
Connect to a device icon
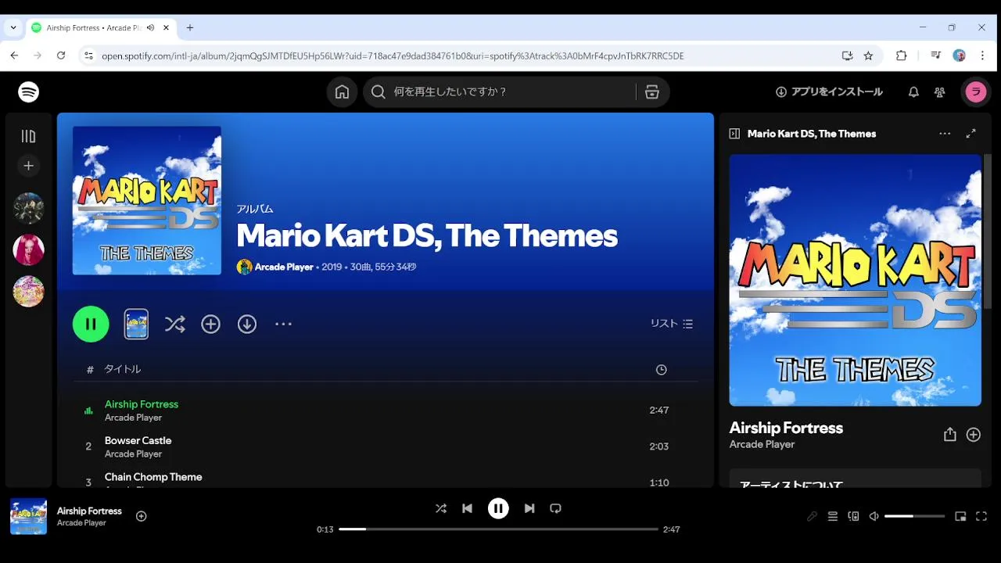coord(853,516)
